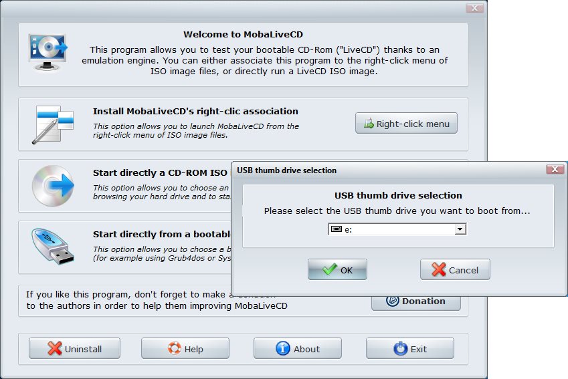Open the Donation button
568x379 pixels.
[x=416, y=303]
